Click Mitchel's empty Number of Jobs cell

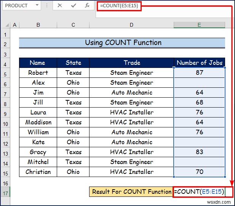tap(199, 162)
